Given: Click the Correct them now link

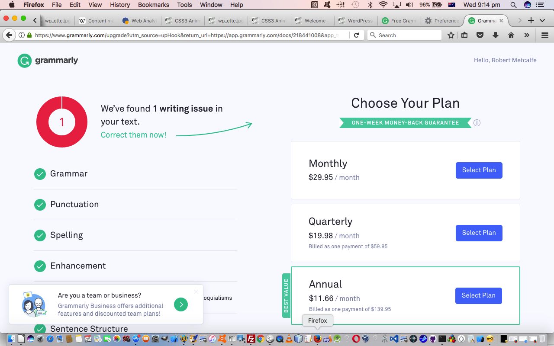Looking at the screenshot, I should 133,135.
